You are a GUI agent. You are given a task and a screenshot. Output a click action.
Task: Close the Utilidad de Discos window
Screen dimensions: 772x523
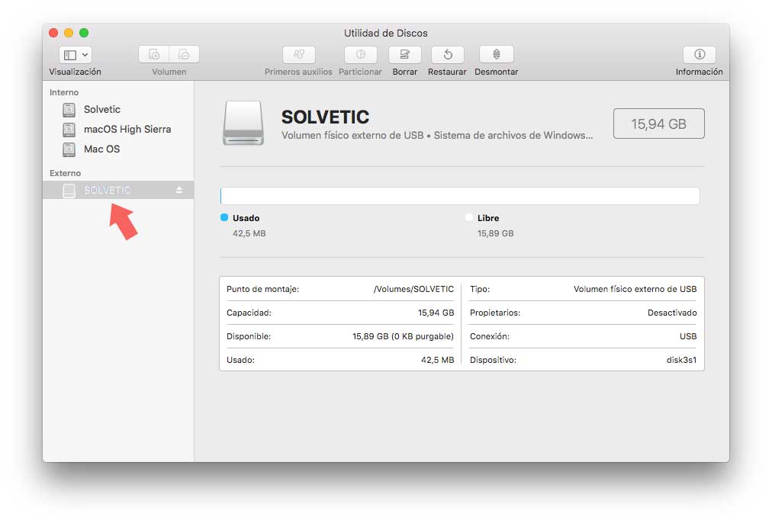53,33
